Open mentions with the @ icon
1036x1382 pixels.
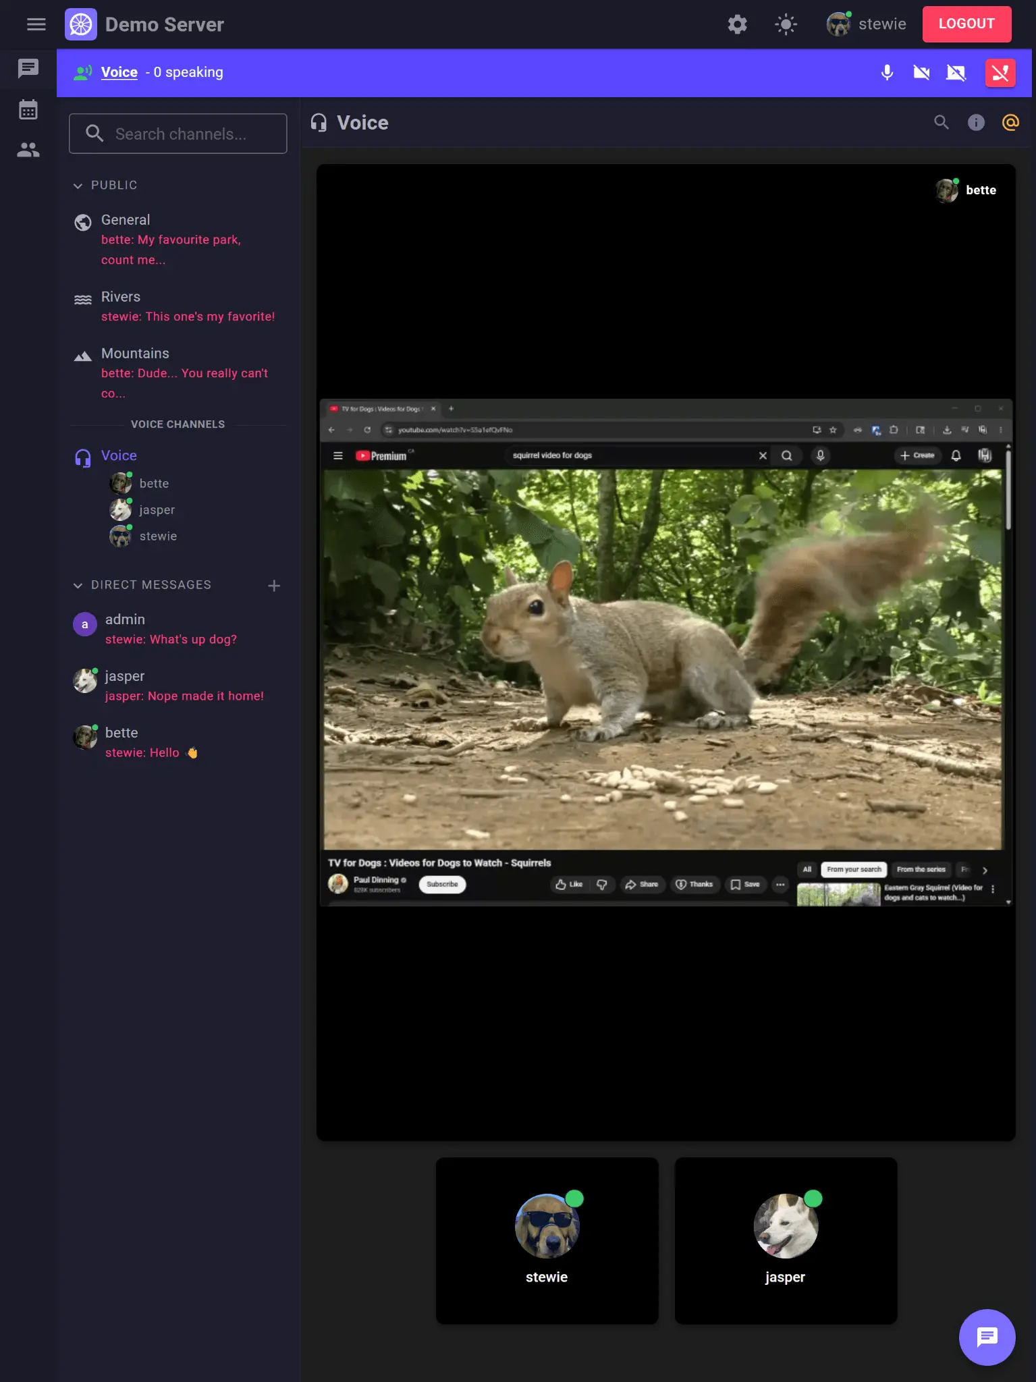pyautogui.click(x=1010, y=122)
